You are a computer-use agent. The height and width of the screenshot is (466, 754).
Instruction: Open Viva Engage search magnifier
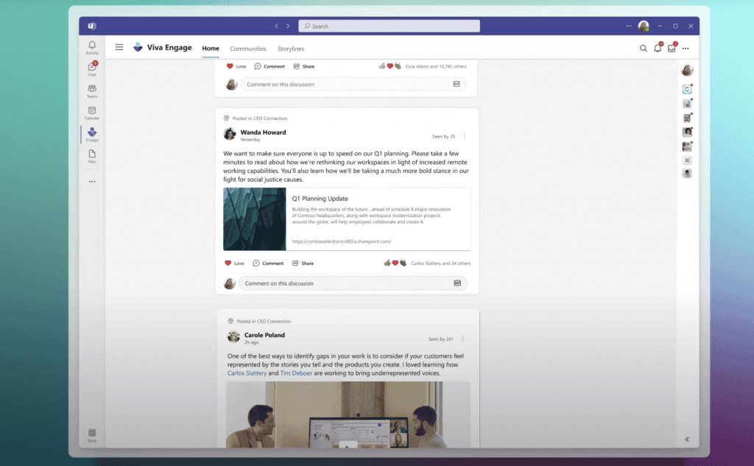coord(643,48)
